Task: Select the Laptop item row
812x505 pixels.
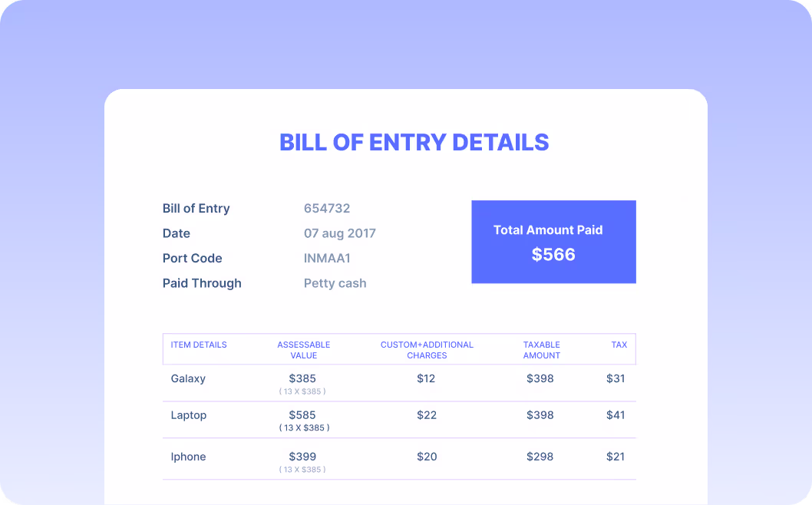Action: pos(399,420)
